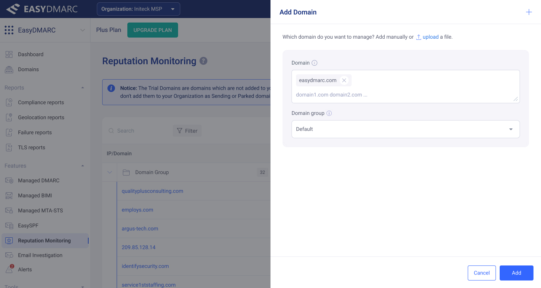This screenshot has height=288, width=541.
Task: Click the Dashboard icon in sidebar
Action: pos(9,54)
